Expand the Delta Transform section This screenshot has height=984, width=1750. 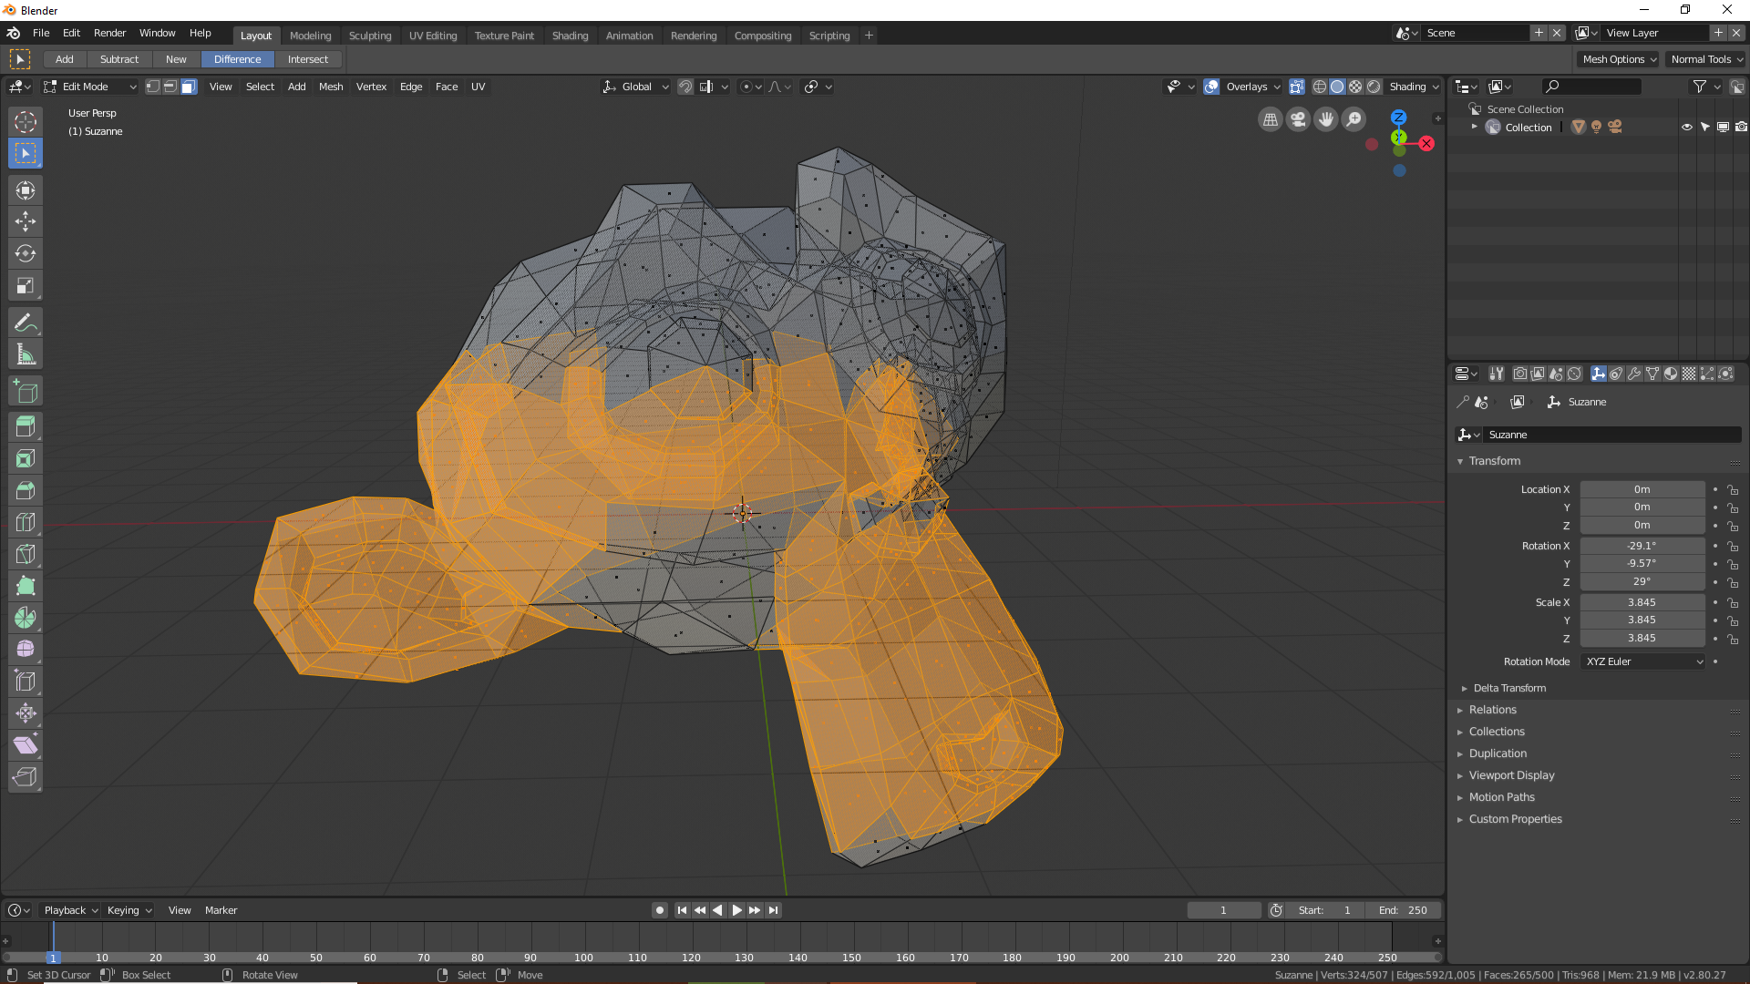[1509, 688]
